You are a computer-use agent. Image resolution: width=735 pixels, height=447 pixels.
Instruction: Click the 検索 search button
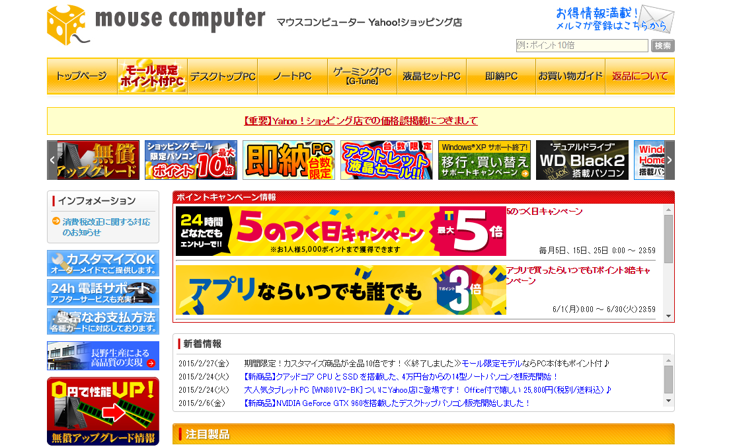[663, 46]
